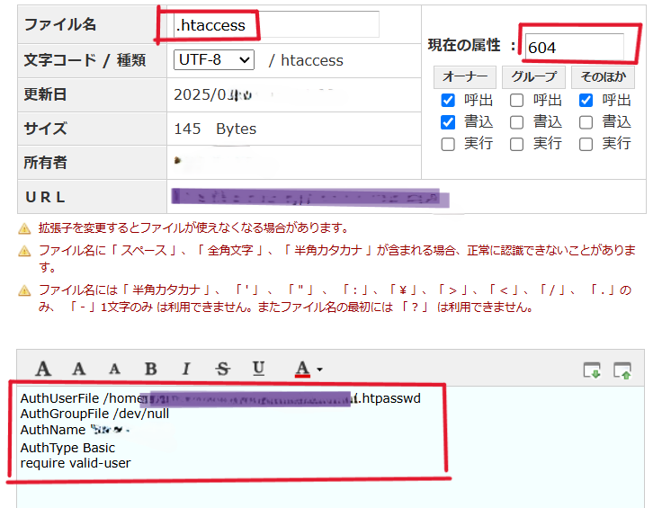Viewport: 662px width, 508px height.
Task: Enable group 呼出 (read) permission
Action: tap(517, 101)
